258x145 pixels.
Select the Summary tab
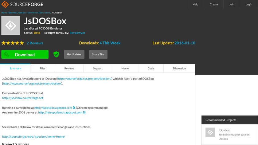pos(15,68)
